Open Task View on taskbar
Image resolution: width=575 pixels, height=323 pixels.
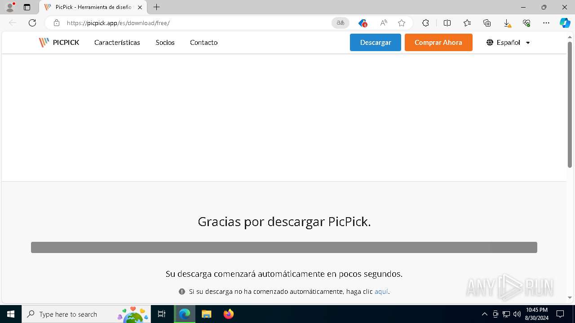162,314
